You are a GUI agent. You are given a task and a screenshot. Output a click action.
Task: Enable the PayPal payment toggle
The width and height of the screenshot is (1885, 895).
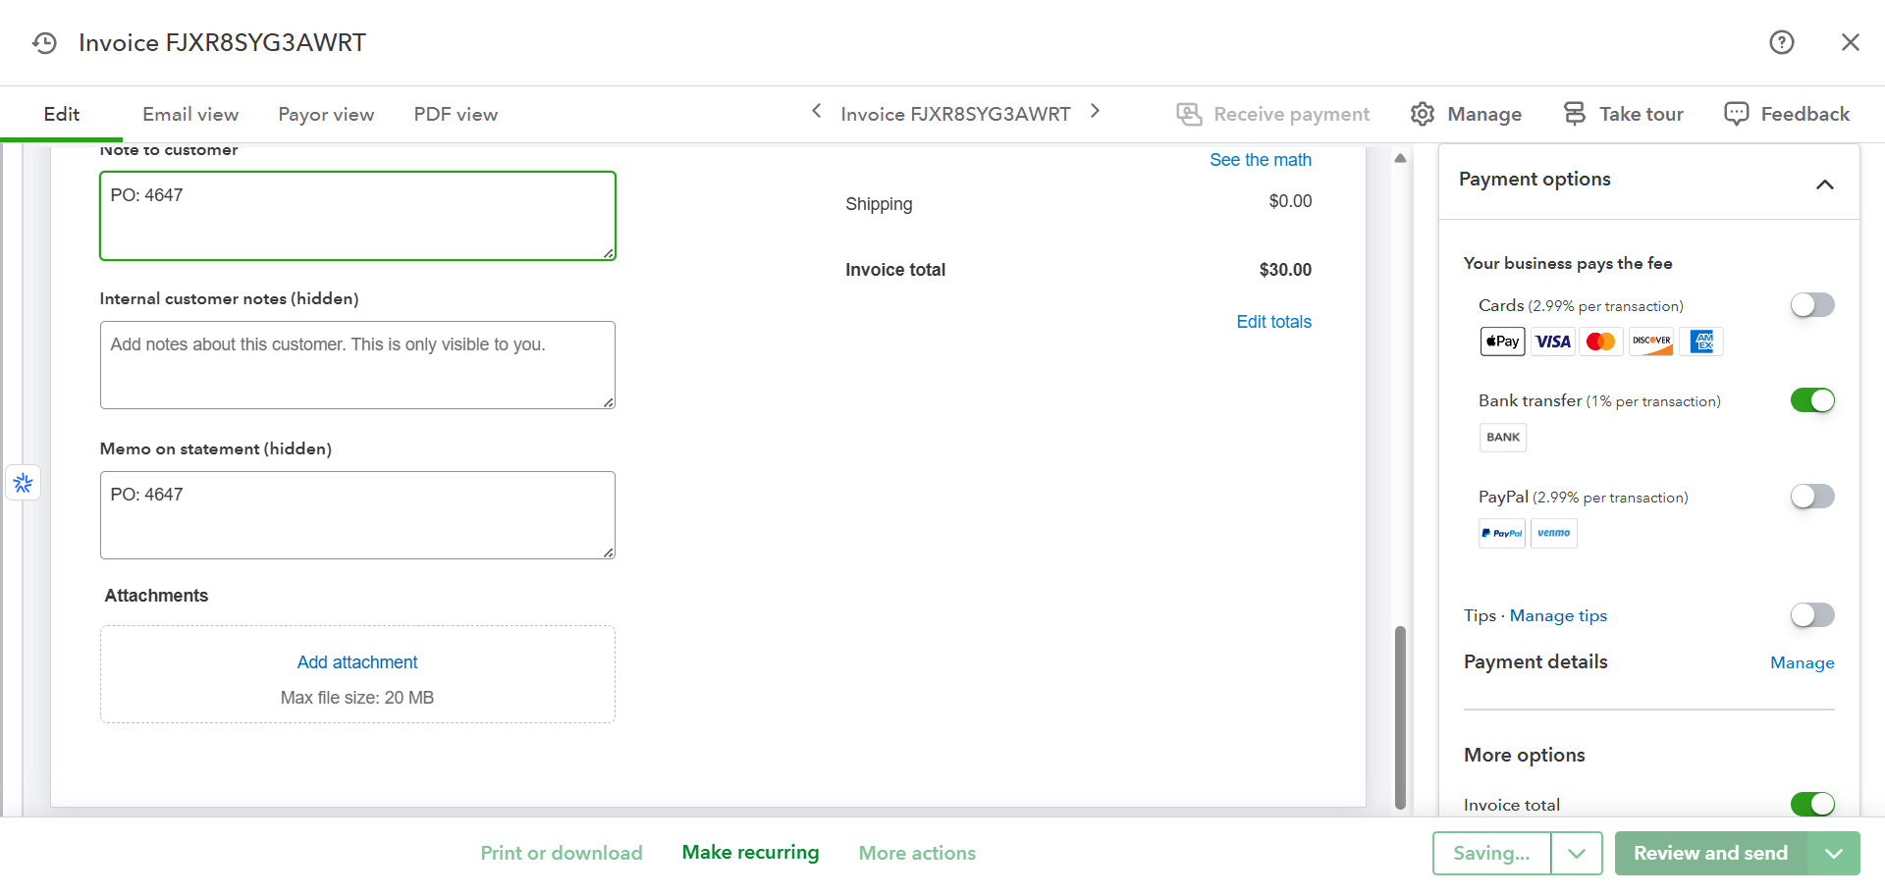(1811, 497)
